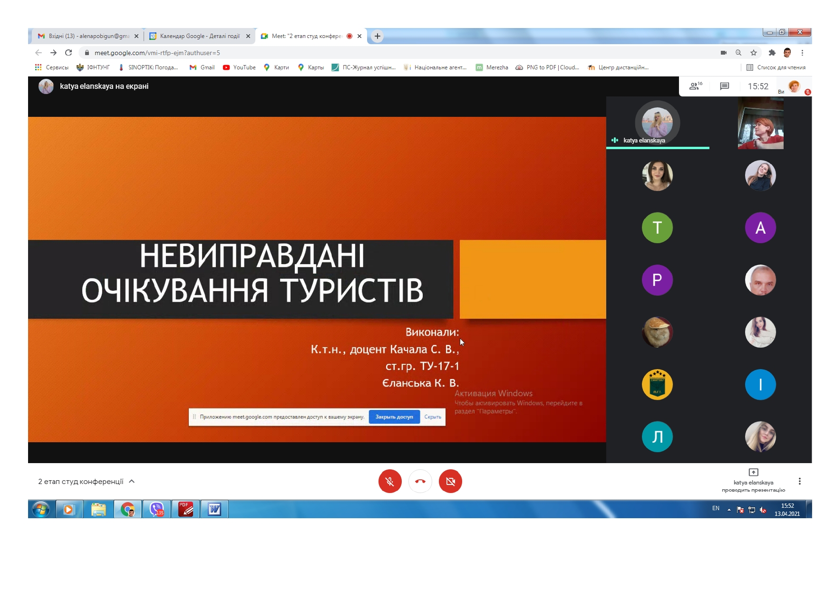
Task: Reload the current page
Action: pyautogui.click(x=68, y=53)
